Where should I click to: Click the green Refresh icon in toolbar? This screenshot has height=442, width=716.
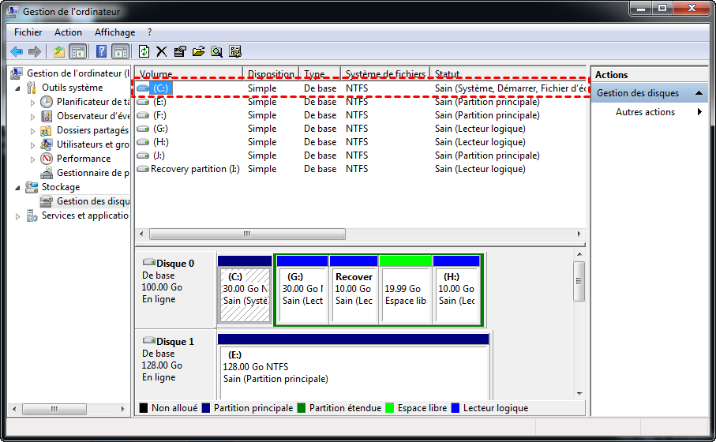pyautogui.click(x=144, y=51)
